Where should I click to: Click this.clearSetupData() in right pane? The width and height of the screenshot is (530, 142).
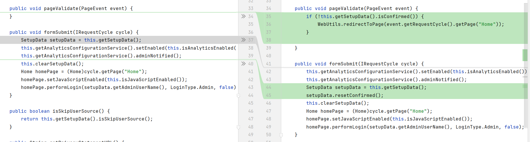pyautogui.click(x=337, y=103)
